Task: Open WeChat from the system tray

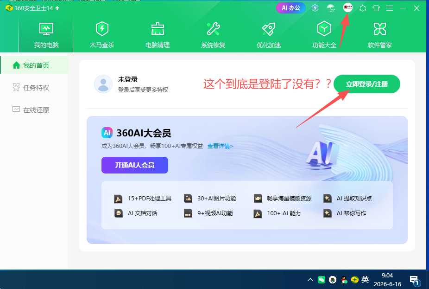Action: (x=322, y=280)
